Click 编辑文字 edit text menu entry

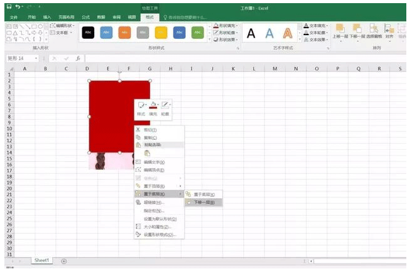(x=159, y=162)
